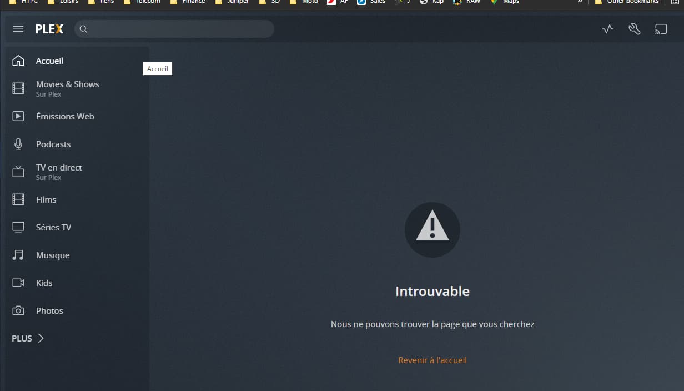Screen dimensions: 684x391
Task: Click the Cast to device icon
Action: tap(661, 29)
